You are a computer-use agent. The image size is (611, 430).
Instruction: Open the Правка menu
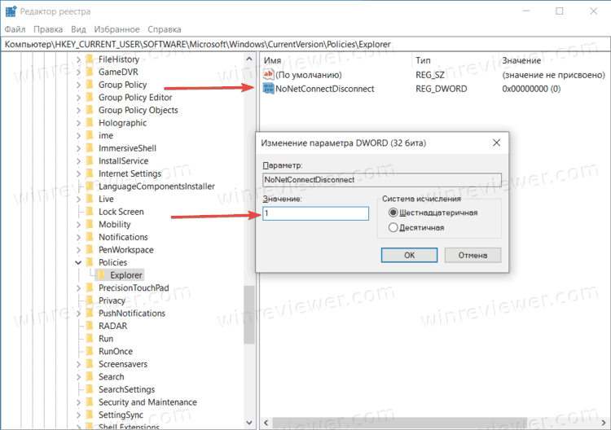48,29
